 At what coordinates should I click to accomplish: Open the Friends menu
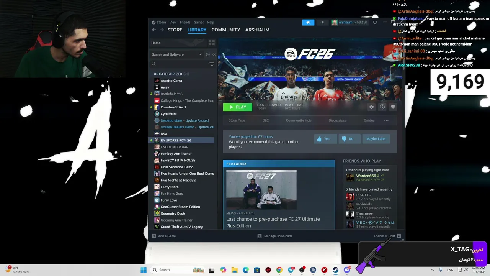tap(185, 22)
